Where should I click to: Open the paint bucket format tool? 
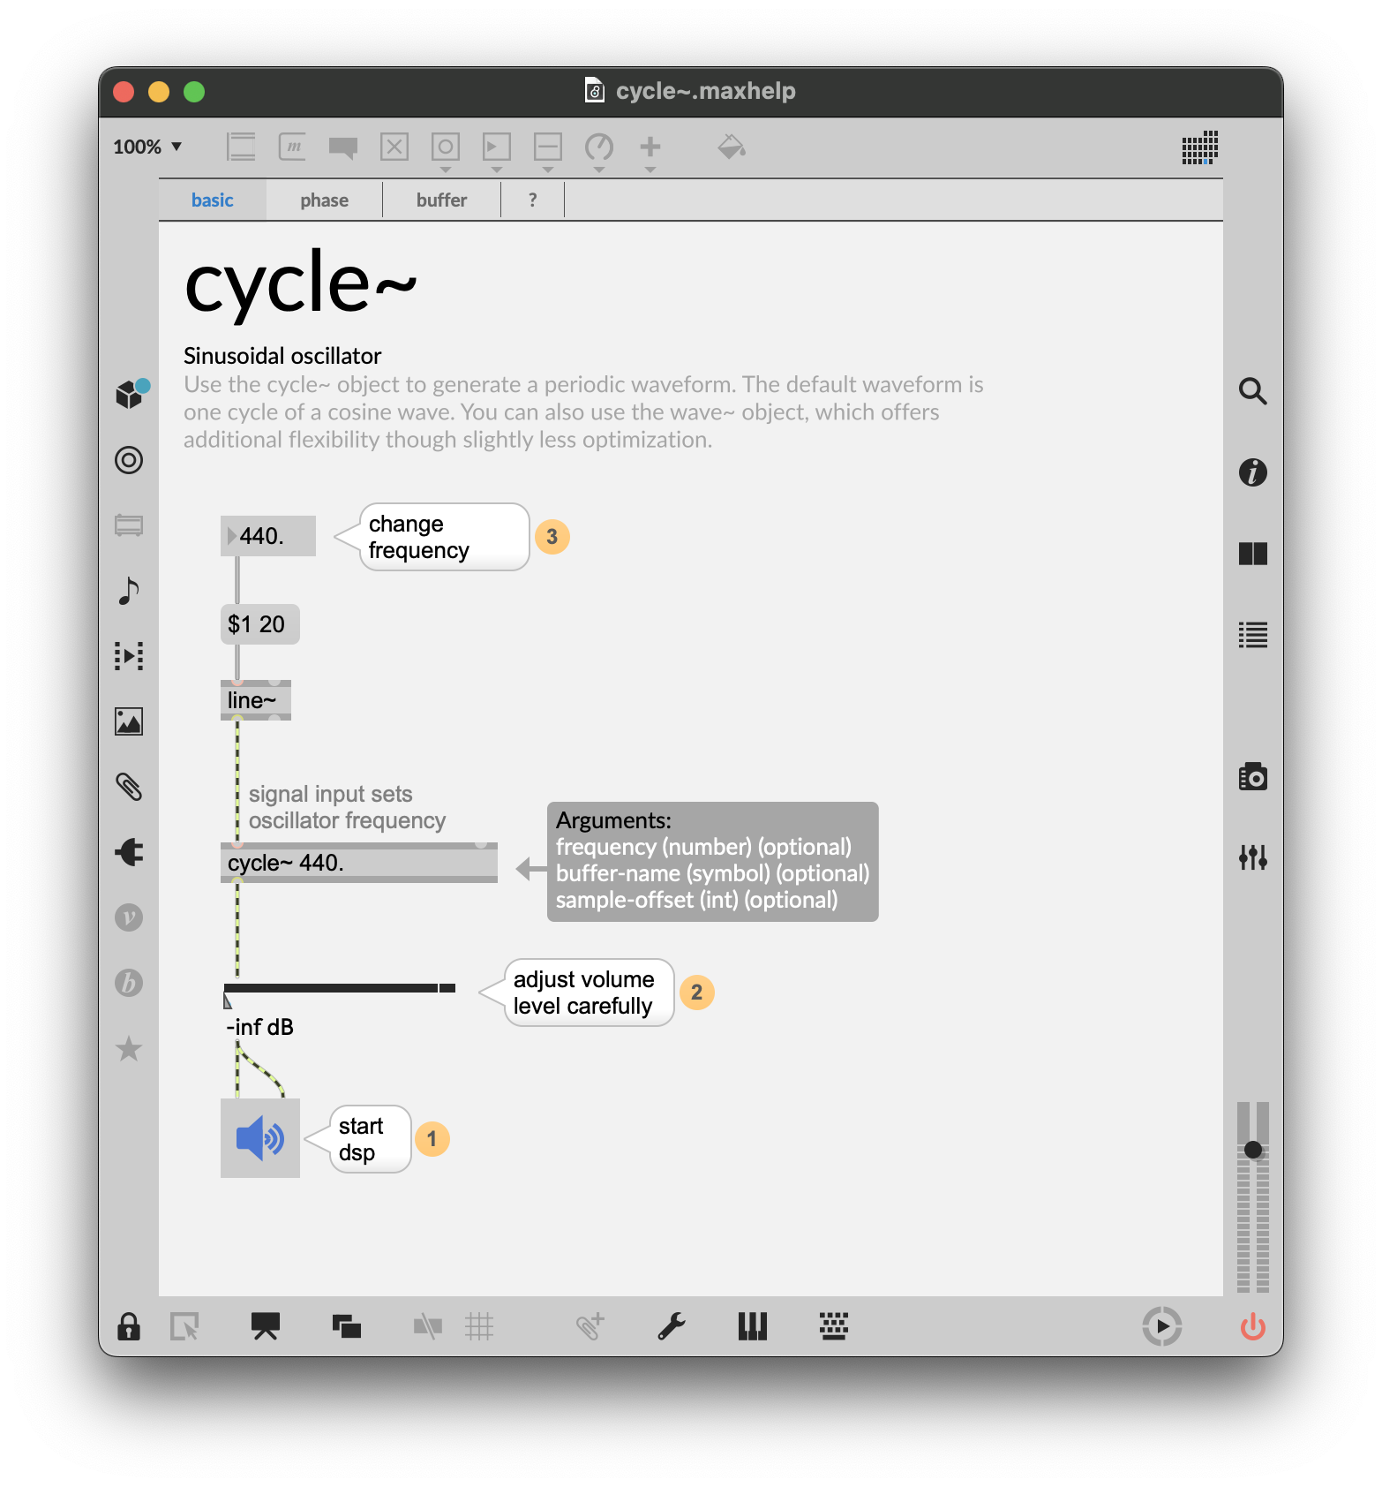pos(732,147)
